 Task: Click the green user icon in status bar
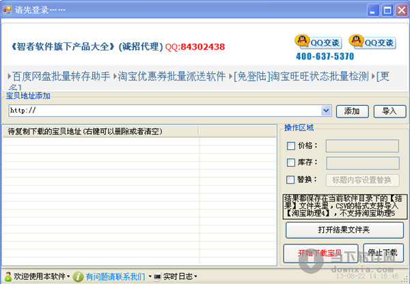pyautogui.click(x=8, y=276)
